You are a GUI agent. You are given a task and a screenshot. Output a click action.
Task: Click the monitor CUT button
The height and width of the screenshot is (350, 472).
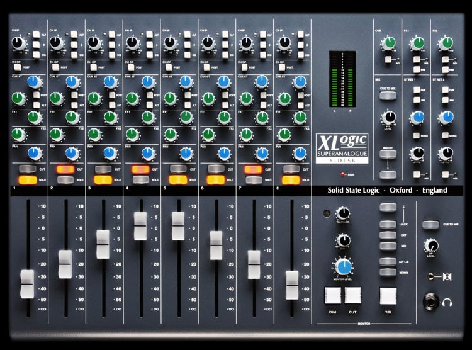353,295
